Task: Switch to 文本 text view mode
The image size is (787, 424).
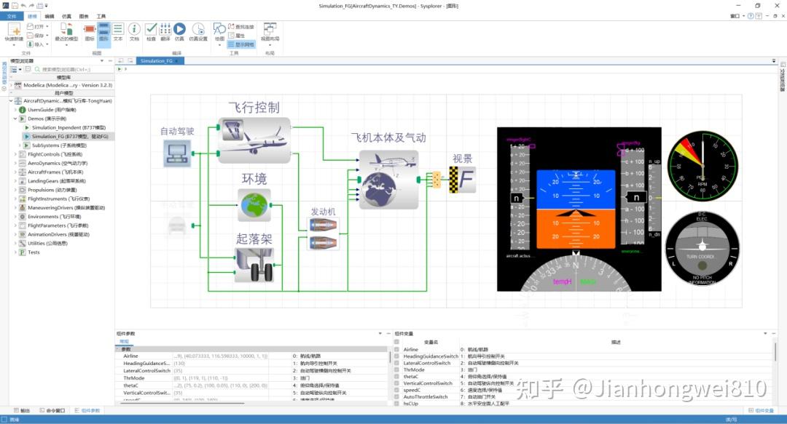Action: point(117,31)
